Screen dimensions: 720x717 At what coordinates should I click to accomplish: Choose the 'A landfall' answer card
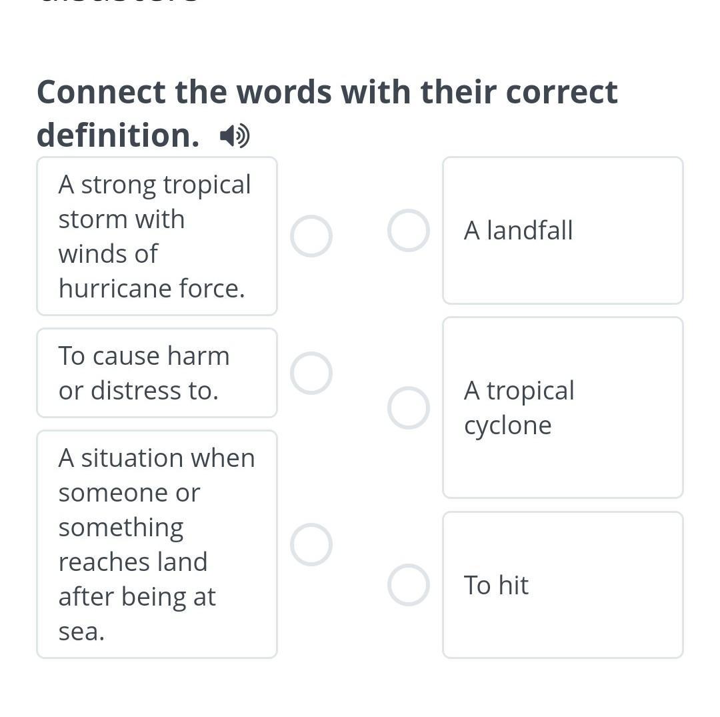[563, 231]
